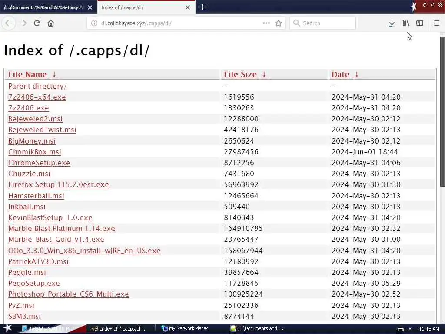Download Photoshop_Portable_CS6_Multi.exe
This screenshot has width=445, height=334.
pos(68,294)
